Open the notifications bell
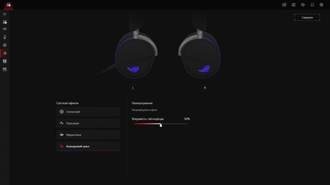330x185 pixels. [312, 5]
